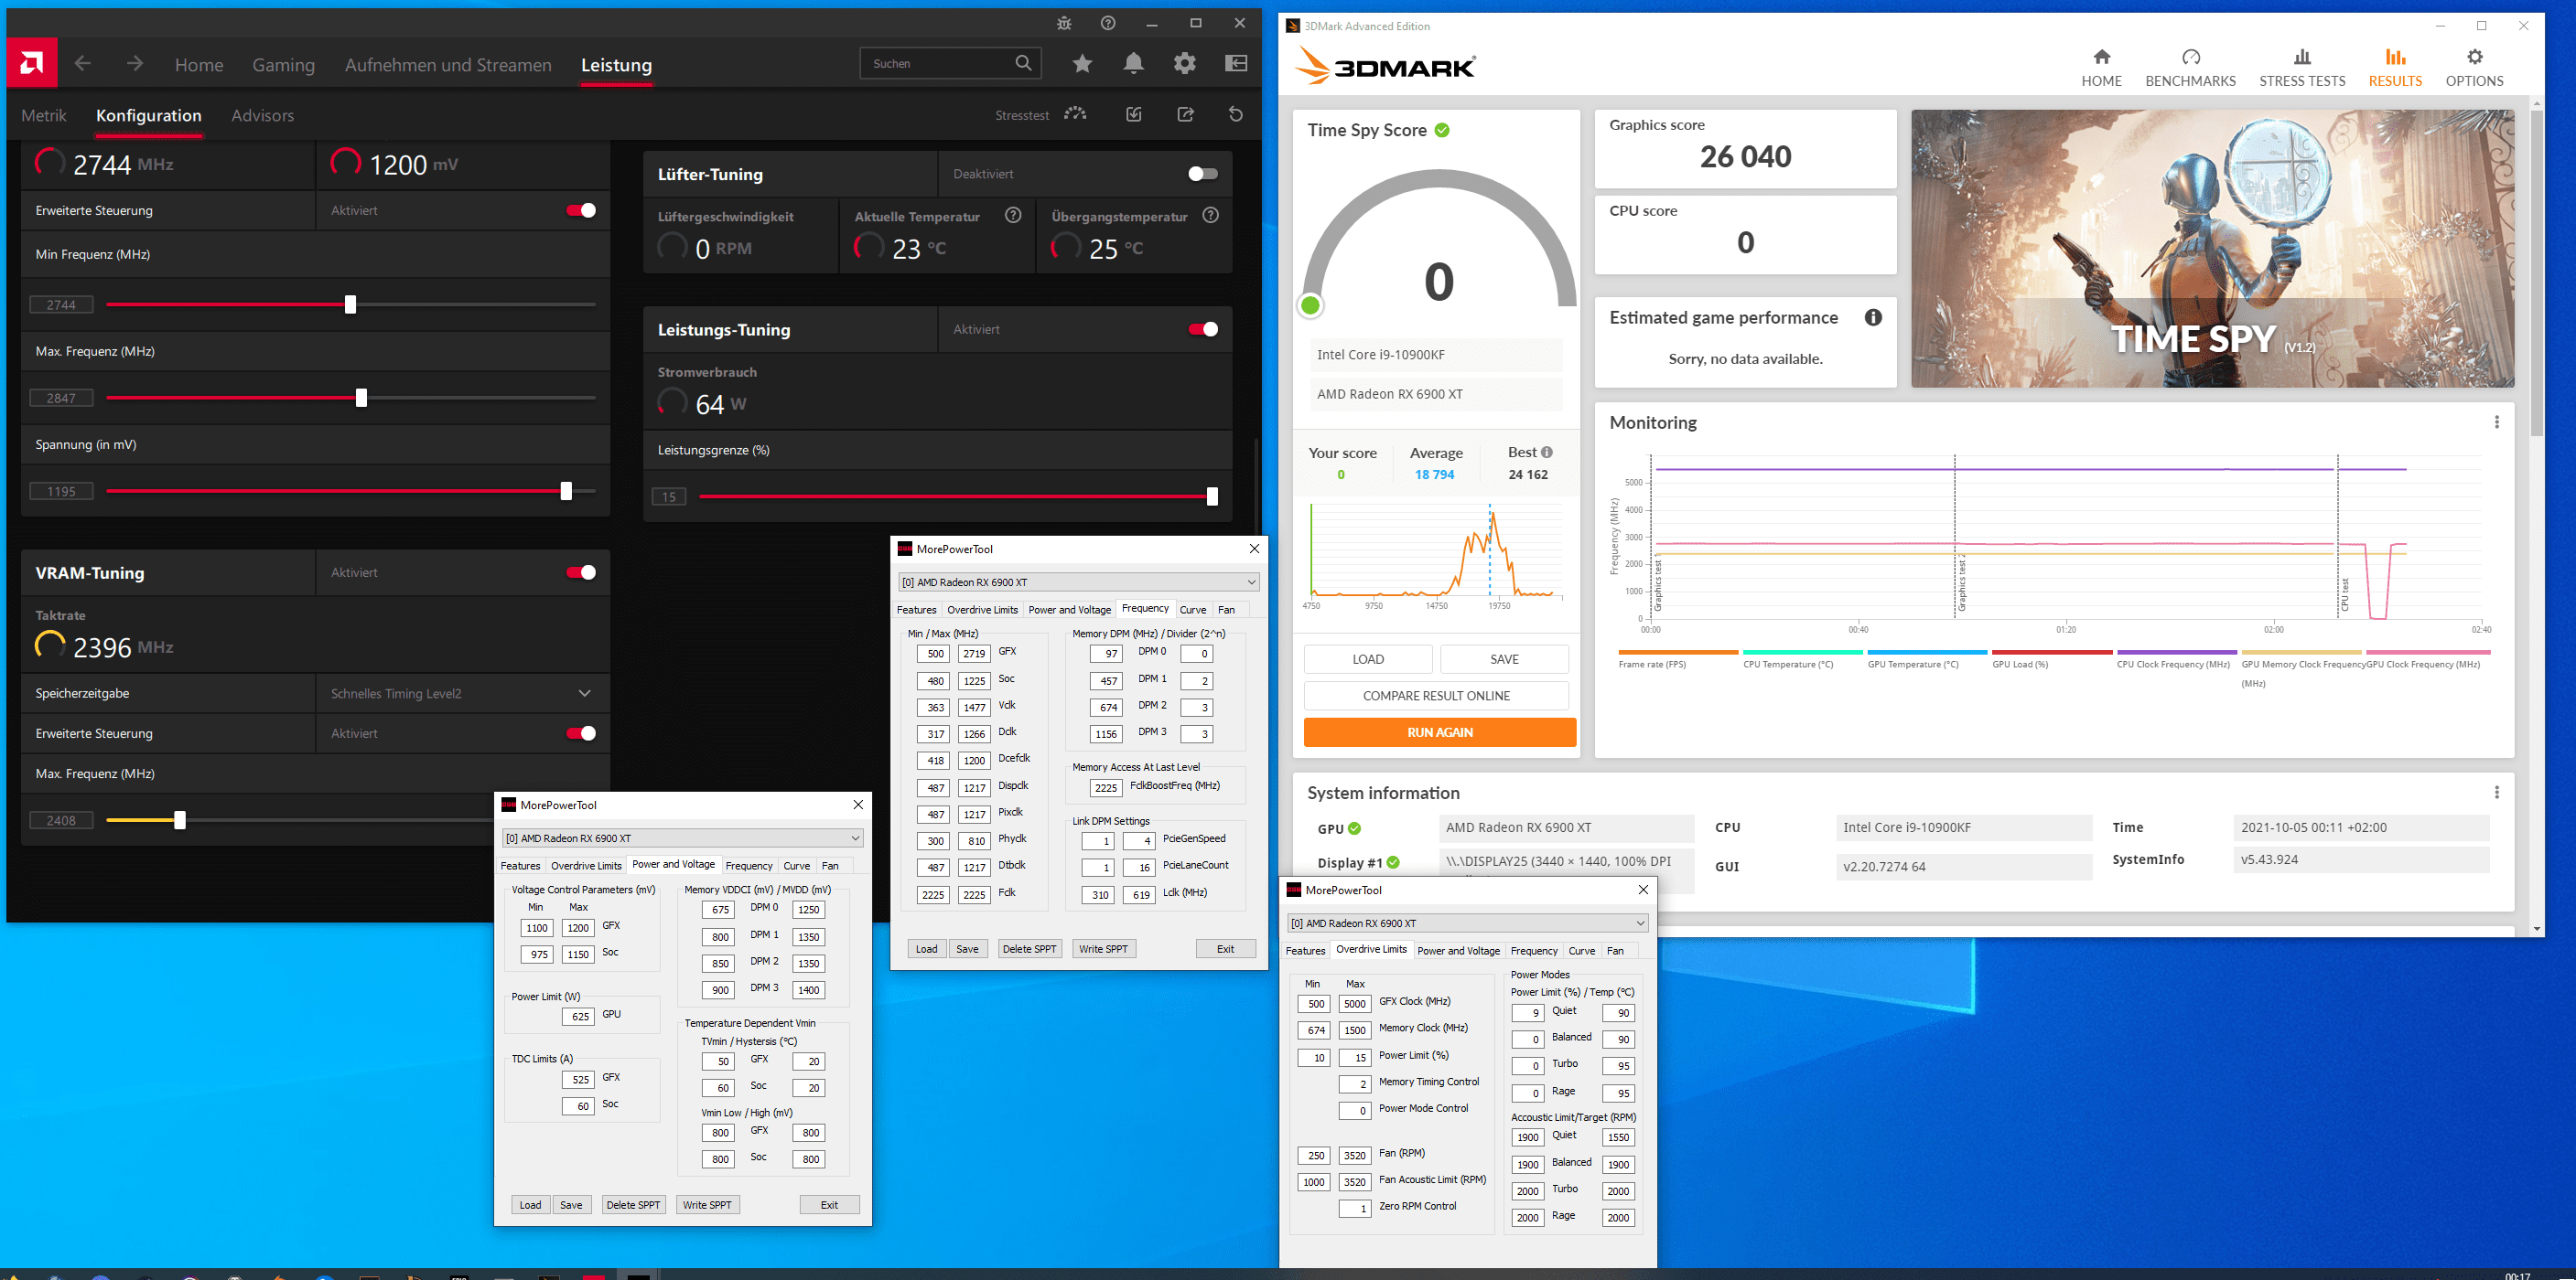Click help icon next to Aktuelle Temperatur
This screenshot has width=2576, height=1280.
[x=1013, y=215]
